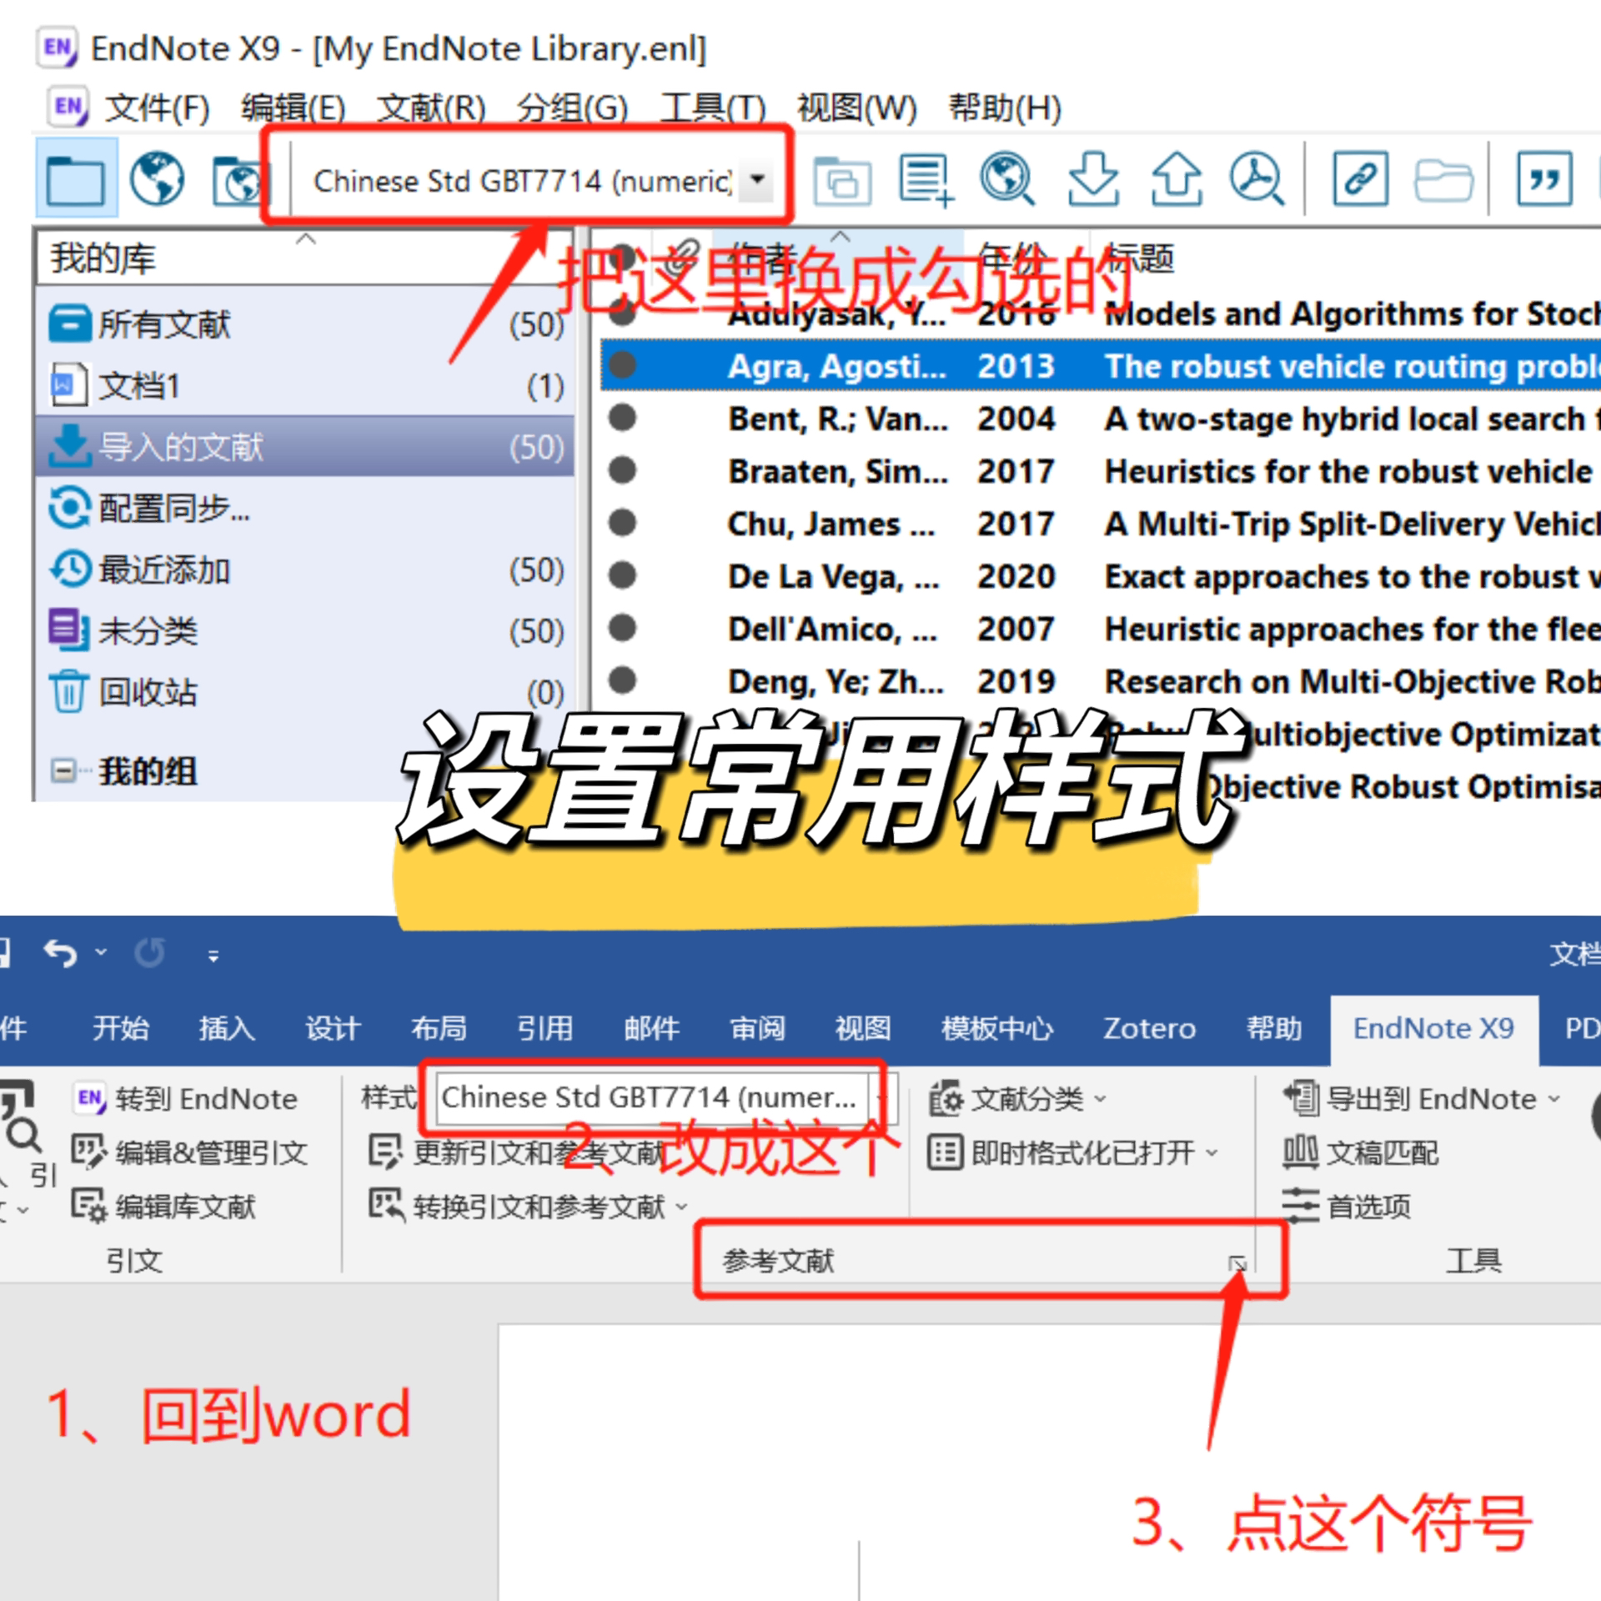Click 编辑库文献 button

coord(163,1206)
